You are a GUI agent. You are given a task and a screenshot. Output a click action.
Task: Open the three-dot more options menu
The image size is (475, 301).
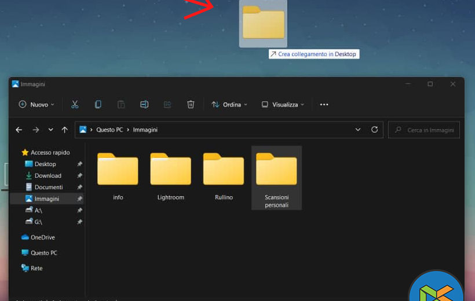click(x=324, y=104)
